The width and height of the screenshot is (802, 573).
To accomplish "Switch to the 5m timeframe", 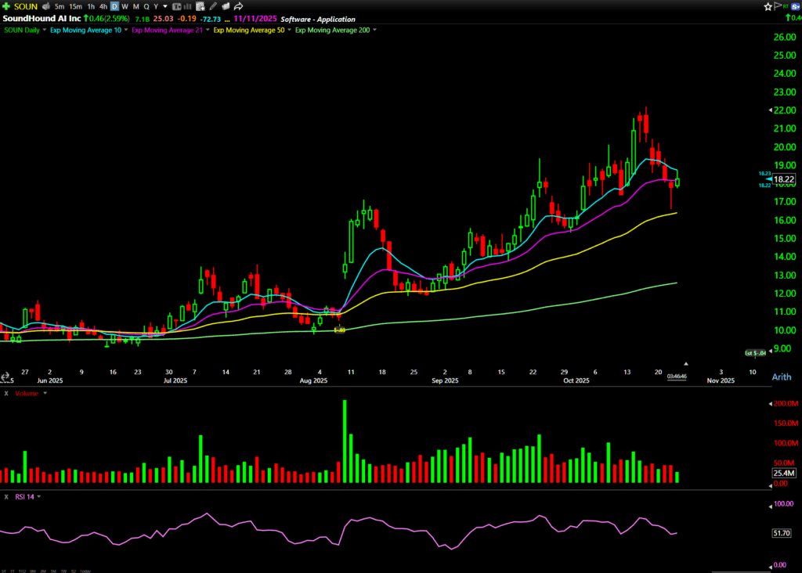I will 60,6.
